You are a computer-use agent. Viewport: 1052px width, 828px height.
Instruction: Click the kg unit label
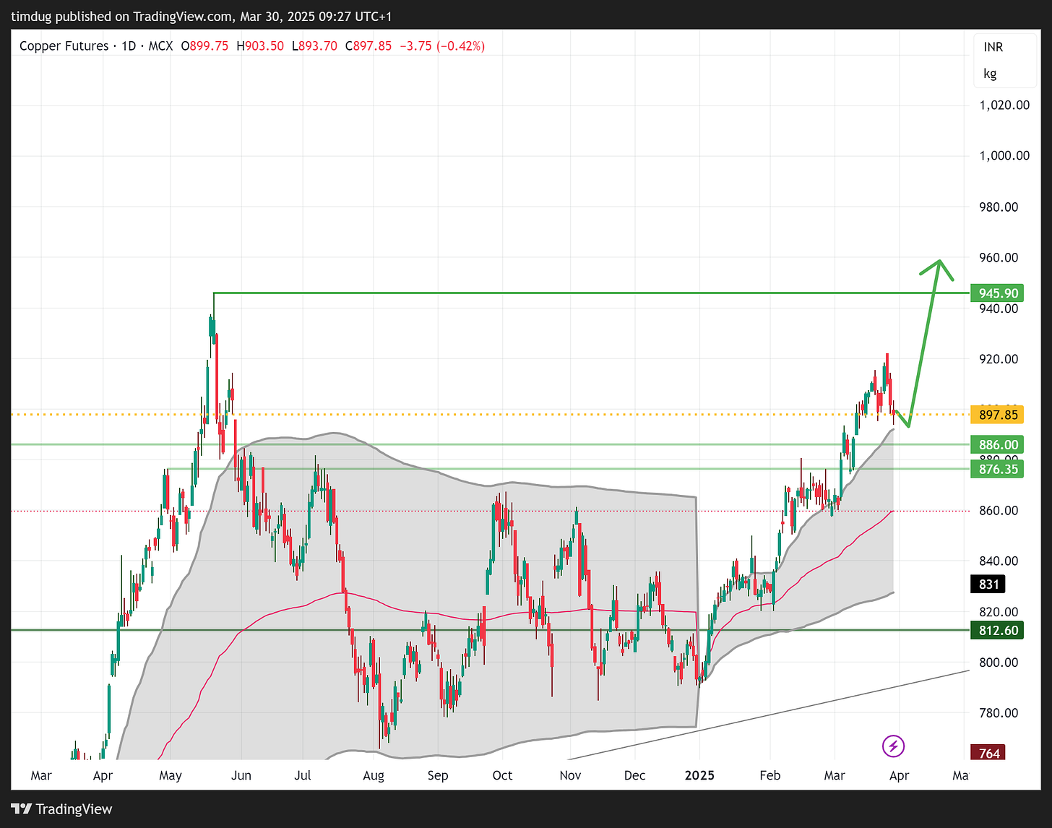coord(990,74)
